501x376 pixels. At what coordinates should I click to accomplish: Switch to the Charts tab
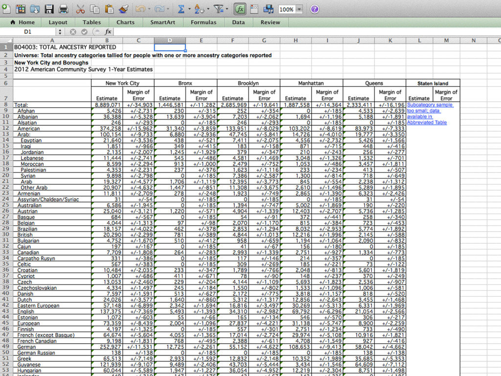click(x=125, y=22)
